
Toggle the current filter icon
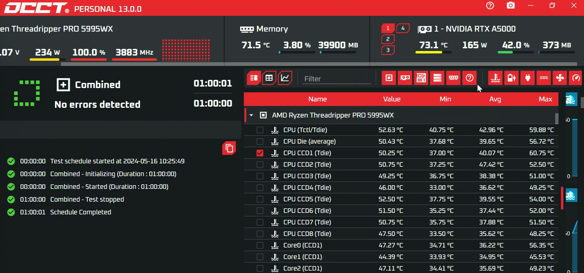click(x=544, y=78)
